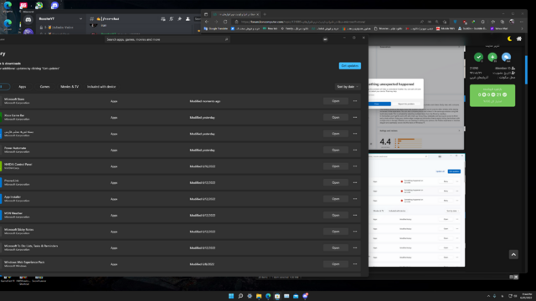Select Movies & TV filter tab
Viewport: 536px width, 301px height.
tap(70, 87)
